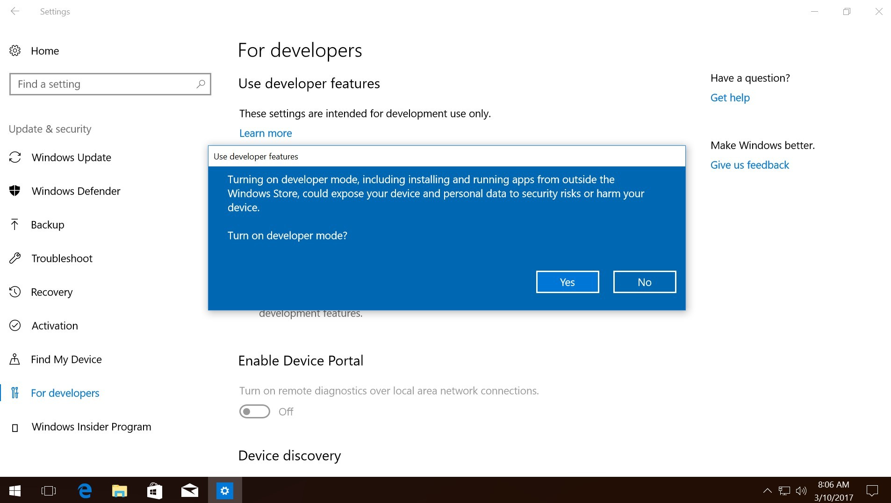Viewport: 891px width, 503px height.
Task: Click the Find My Device icon
Action: pos(15,359)
